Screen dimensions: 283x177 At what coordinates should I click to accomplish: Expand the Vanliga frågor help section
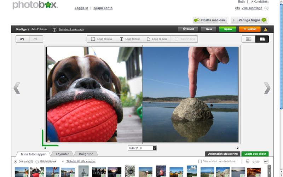249,20
